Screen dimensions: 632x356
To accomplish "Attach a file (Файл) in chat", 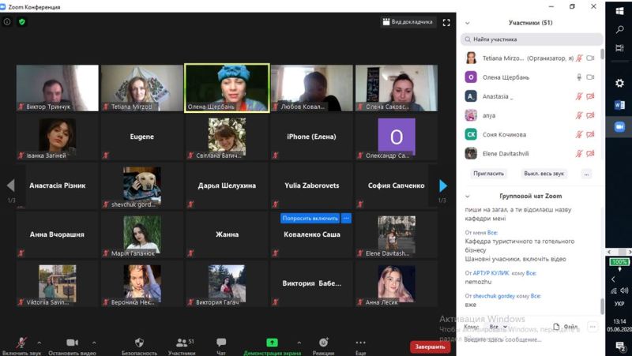I will click(566, 327).
